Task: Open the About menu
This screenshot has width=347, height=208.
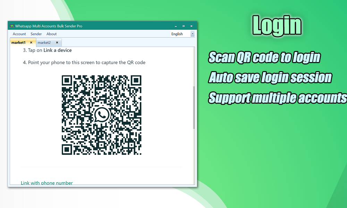Action: [51, 34]
